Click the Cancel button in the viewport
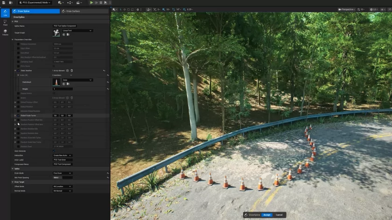 point(279,215)
